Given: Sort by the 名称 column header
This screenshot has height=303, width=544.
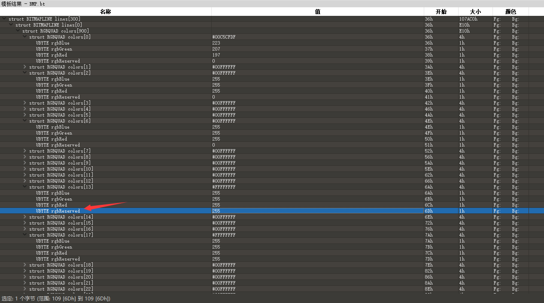Looking at the screenshot, I should (106, 11).
